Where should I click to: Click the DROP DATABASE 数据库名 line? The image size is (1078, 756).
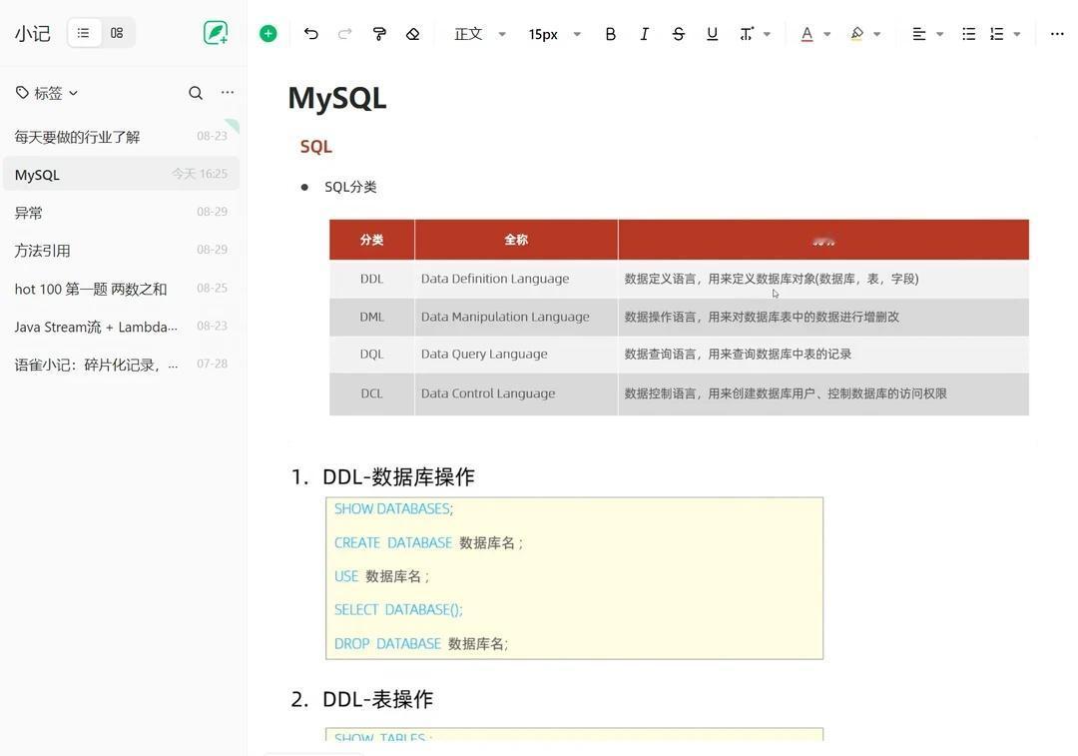point(421,644)
